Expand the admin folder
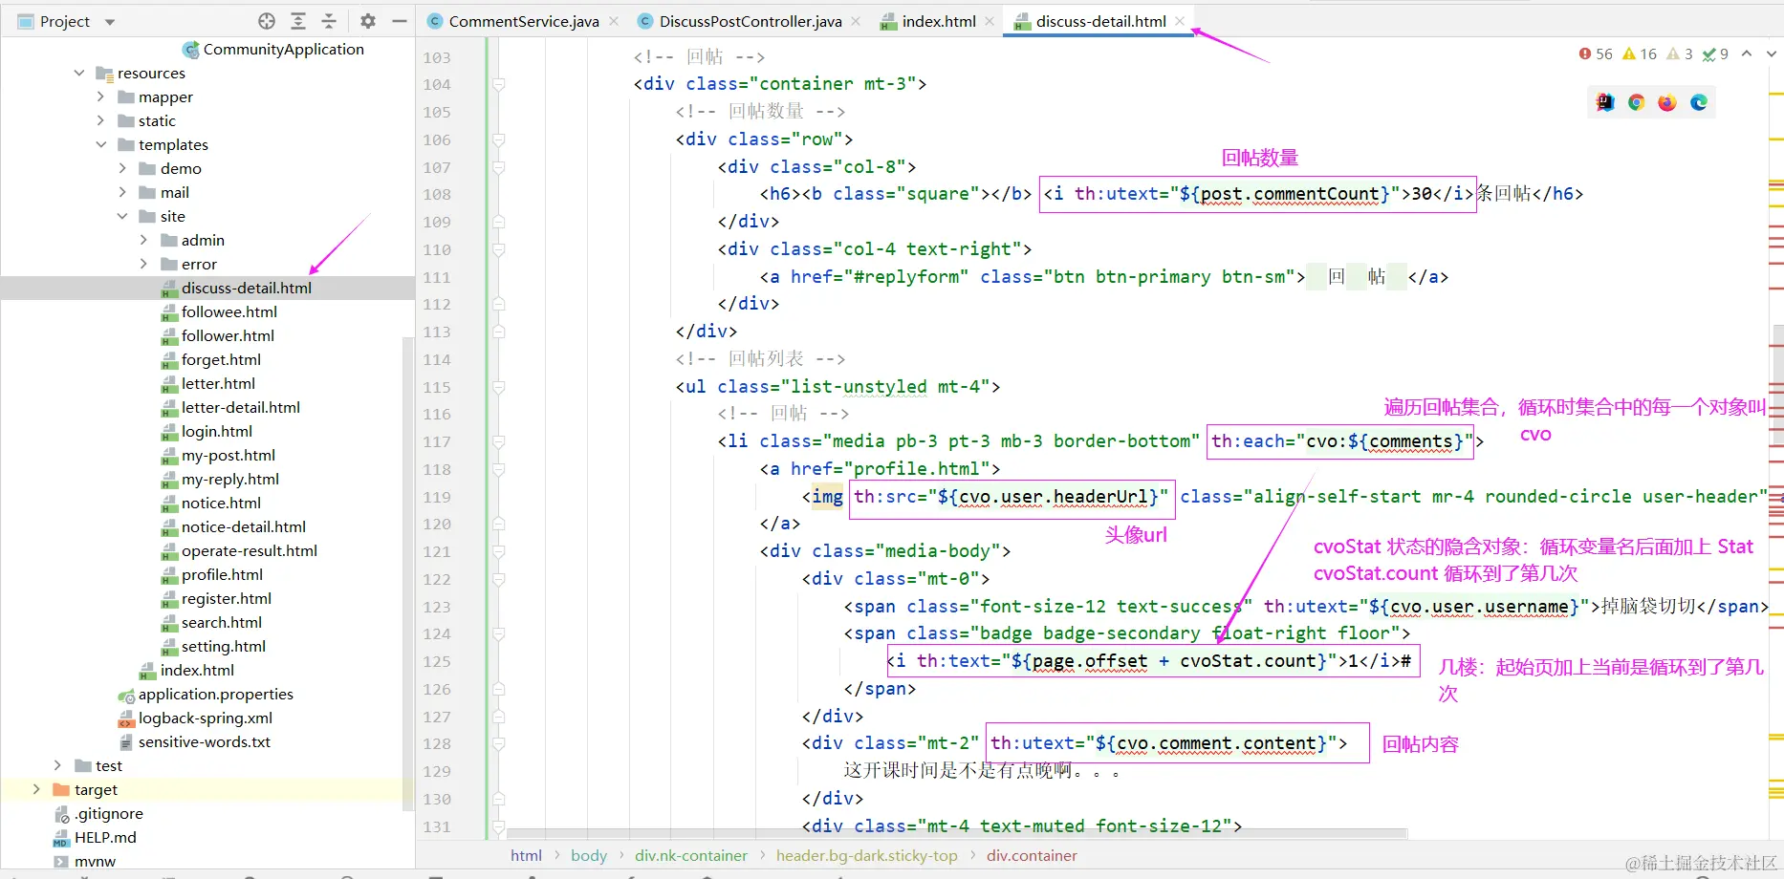Viewport: 1784px width, 879px height. click(143, 240)
